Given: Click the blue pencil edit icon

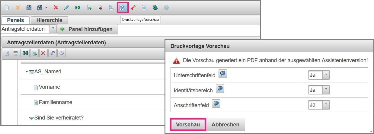Looking at the screenshot, I should click(67, 8).
